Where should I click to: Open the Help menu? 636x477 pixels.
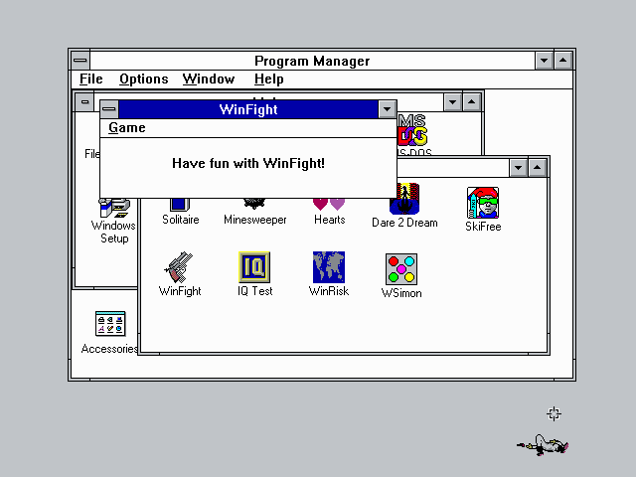pos(268,79)
